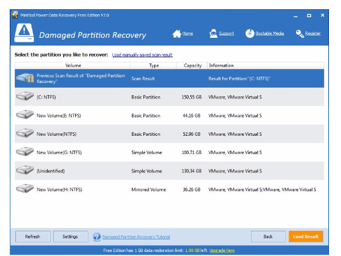Click the drive icon for New Volume(NTFS)
Viewport: 341px width, 256px height.
coord(25,133)
